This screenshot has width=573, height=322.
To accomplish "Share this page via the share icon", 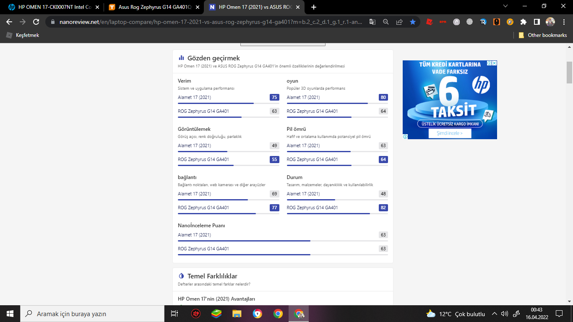I will click(399, 22).
